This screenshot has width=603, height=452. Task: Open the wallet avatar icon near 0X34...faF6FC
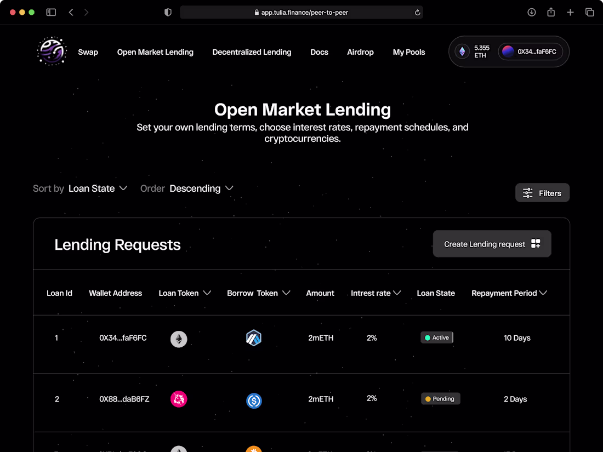click(507, 52)
